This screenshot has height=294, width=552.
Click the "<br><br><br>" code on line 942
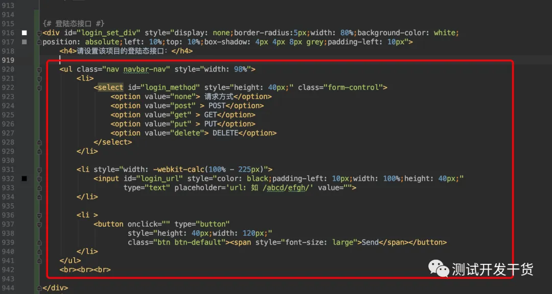[x=85, y=270]
